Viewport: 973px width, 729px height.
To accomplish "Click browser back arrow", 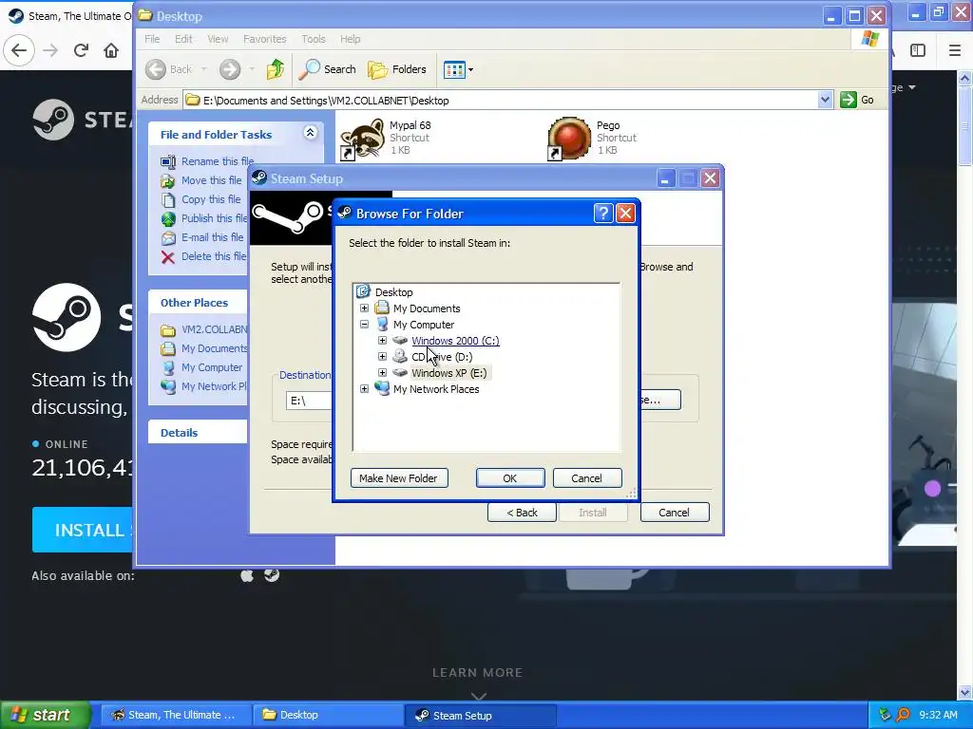I will [x=19, y=50].
